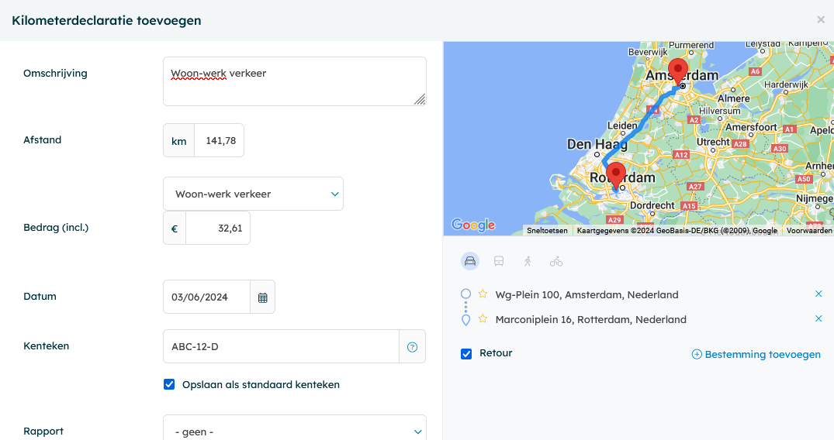Open the calendar date picker icon
Screen dimensions: 834x440
[x=262, y=297]
